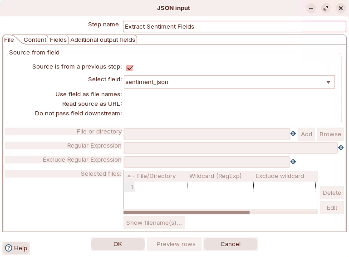Click the Cancel button
Image resolution: width=349 pixels, height=257 pixels.
click(231, 244)
